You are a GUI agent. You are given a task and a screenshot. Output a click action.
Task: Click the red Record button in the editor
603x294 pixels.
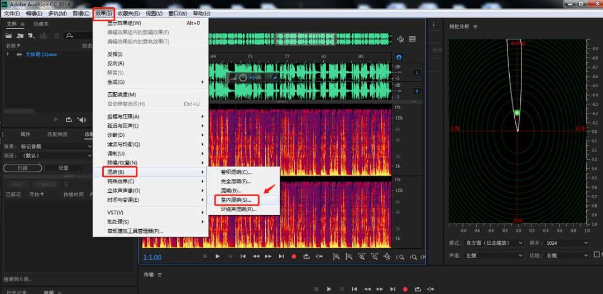pos(294,257)
